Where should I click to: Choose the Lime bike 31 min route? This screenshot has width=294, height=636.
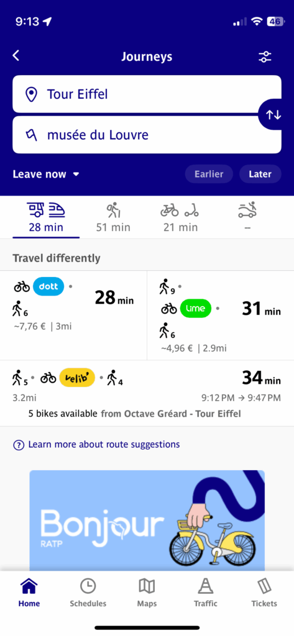click(x=221, y=315)
